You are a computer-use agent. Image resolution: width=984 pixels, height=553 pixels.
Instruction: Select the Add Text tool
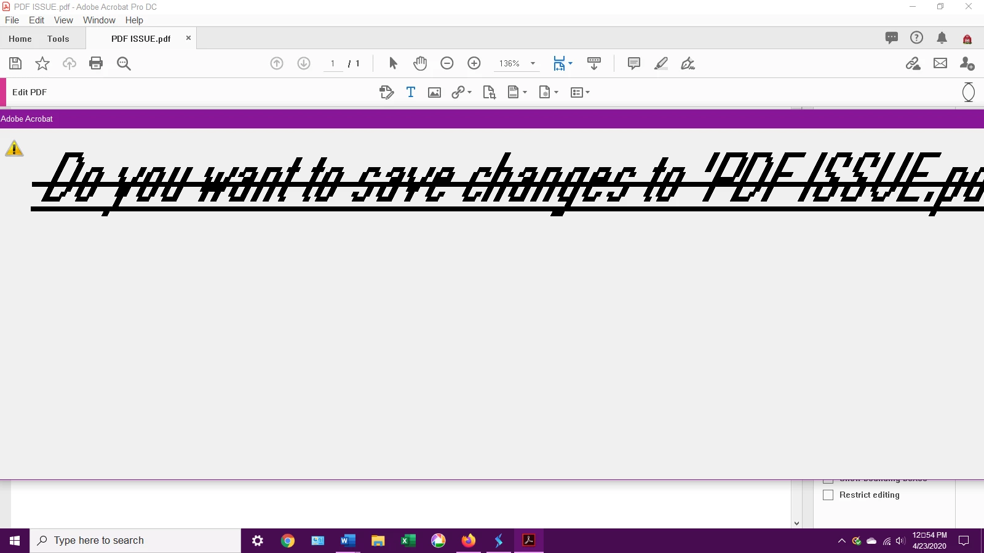click(x=411, y=92)
